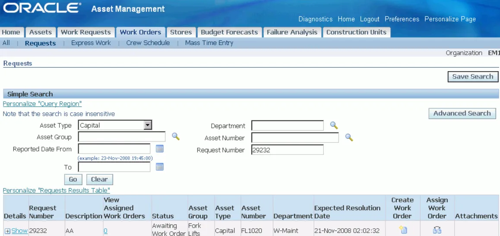Viewport: 500px width, 236px height.
Task: Open Personalize "Query Region" link
Action: 42,104
